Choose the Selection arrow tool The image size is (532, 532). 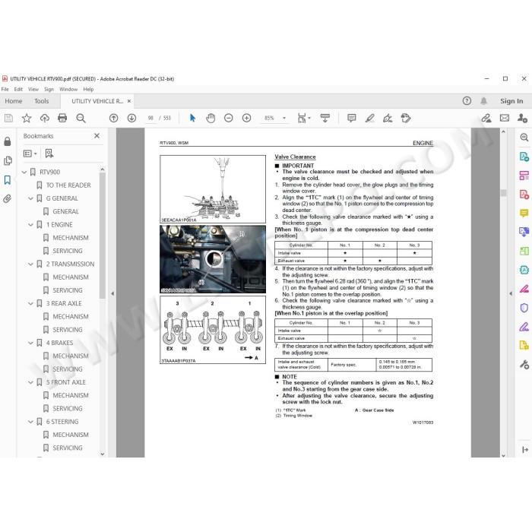coord(192,118)
